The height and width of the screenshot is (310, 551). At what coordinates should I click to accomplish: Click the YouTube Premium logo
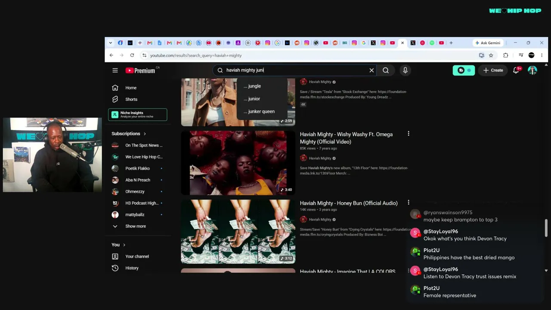coord(140,70)
